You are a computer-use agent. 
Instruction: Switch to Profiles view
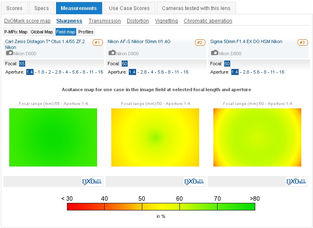click(x=86, y=32)
